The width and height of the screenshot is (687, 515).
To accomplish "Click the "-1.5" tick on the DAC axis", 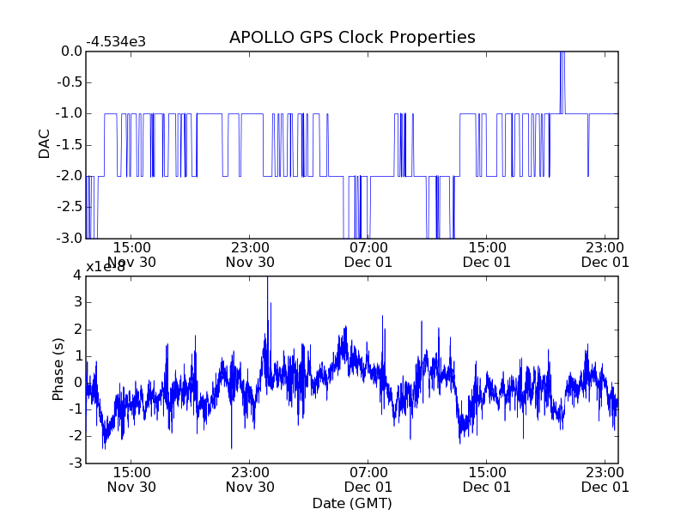I will [70, 145].
